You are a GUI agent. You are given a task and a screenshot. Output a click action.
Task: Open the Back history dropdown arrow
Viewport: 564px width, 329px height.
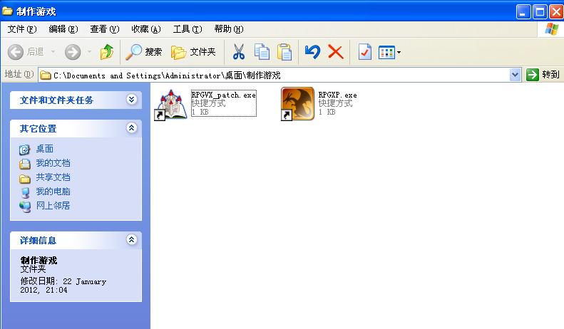point(53,52)
